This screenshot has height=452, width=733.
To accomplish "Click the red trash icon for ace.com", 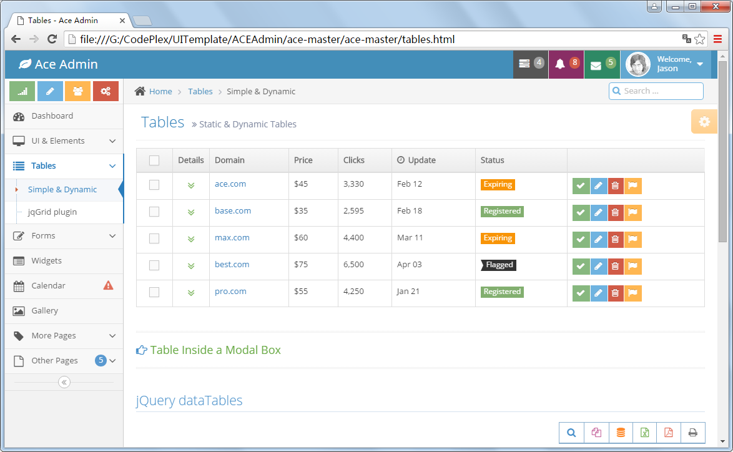I will (x=615, y=186).
